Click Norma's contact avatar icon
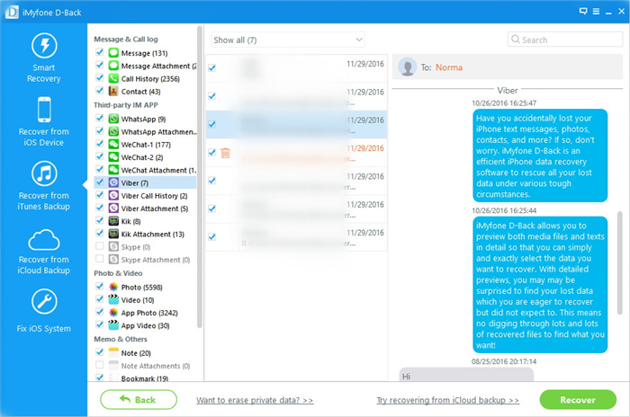This screenshot has width=630, height=417. (x=408, y=67)
